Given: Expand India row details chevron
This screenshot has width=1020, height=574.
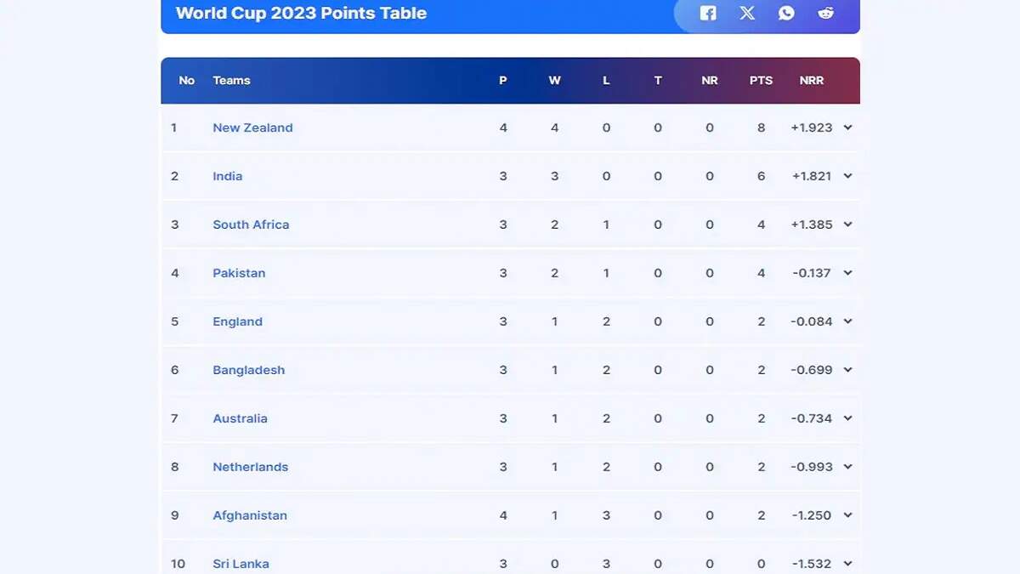Looking at the screenshot, I should [x=847, y=176].
